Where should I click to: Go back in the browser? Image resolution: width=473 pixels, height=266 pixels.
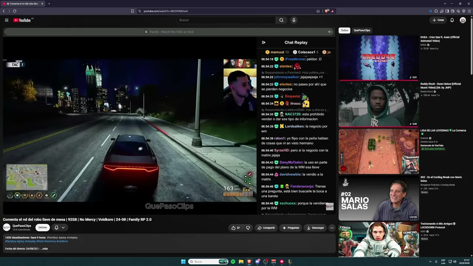(4, 11)
